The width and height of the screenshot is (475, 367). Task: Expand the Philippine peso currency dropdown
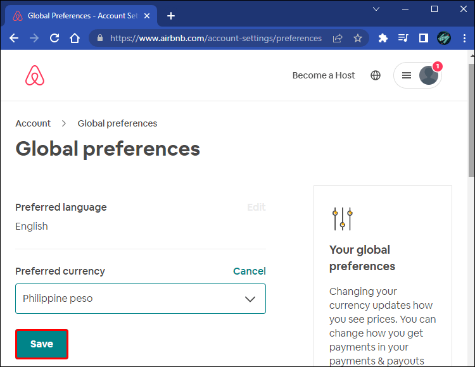tap(141, 299)
